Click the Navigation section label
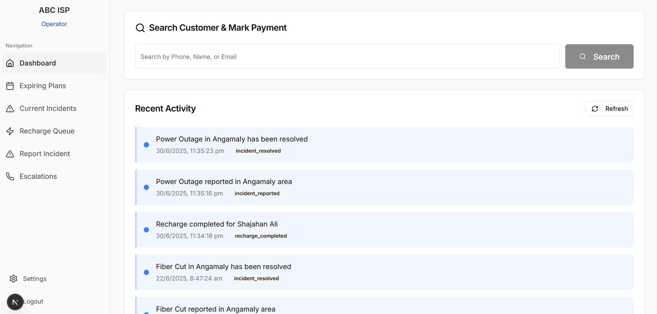The image size is (657, 314). point(19,46)
